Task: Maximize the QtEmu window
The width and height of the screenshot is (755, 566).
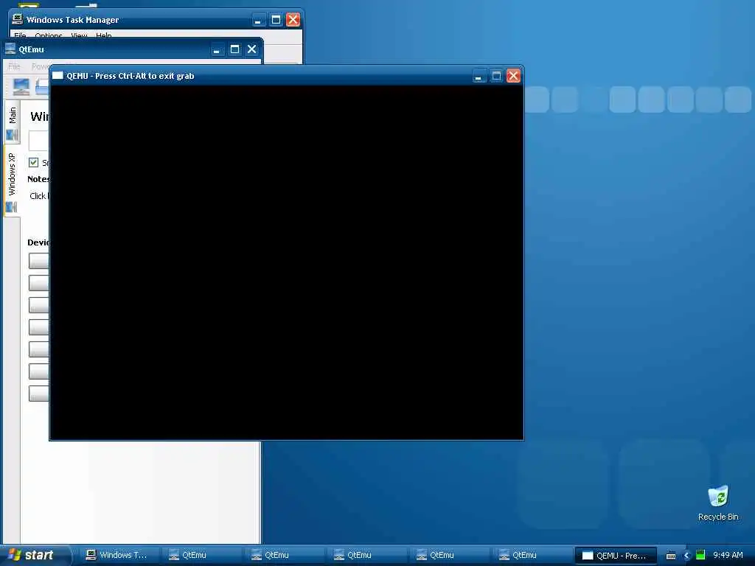Action: pos(234,49)
